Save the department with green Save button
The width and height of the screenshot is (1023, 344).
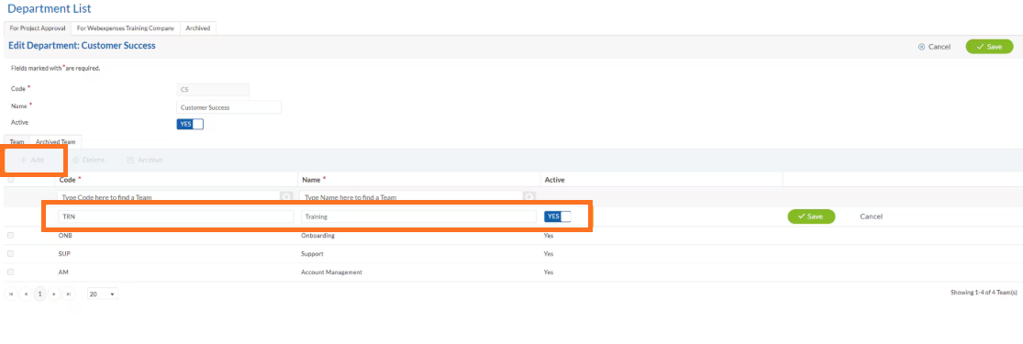[989, 47]
